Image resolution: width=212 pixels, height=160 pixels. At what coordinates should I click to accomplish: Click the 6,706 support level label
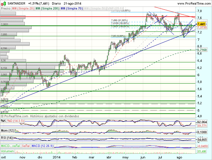[4, 48]
